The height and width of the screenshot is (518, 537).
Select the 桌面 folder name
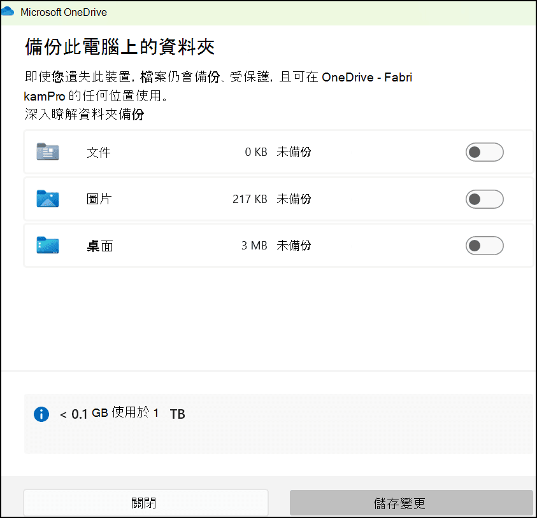(99, 246)
